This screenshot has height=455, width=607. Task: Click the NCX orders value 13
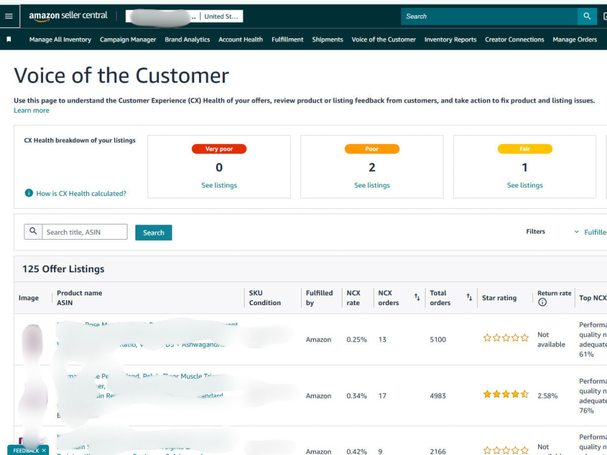[x=382, y=339]
